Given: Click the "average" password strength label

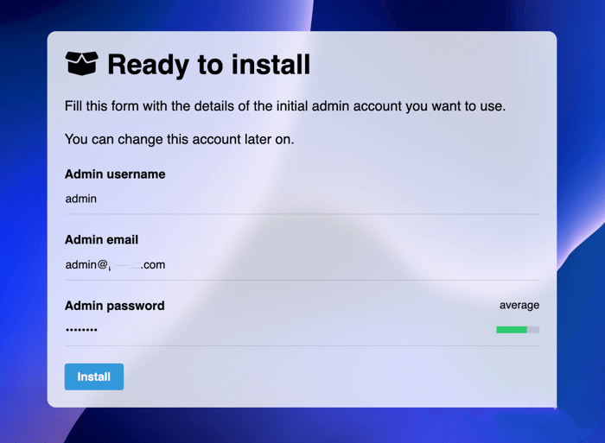Looking at the screenshot, I should 519,306.
